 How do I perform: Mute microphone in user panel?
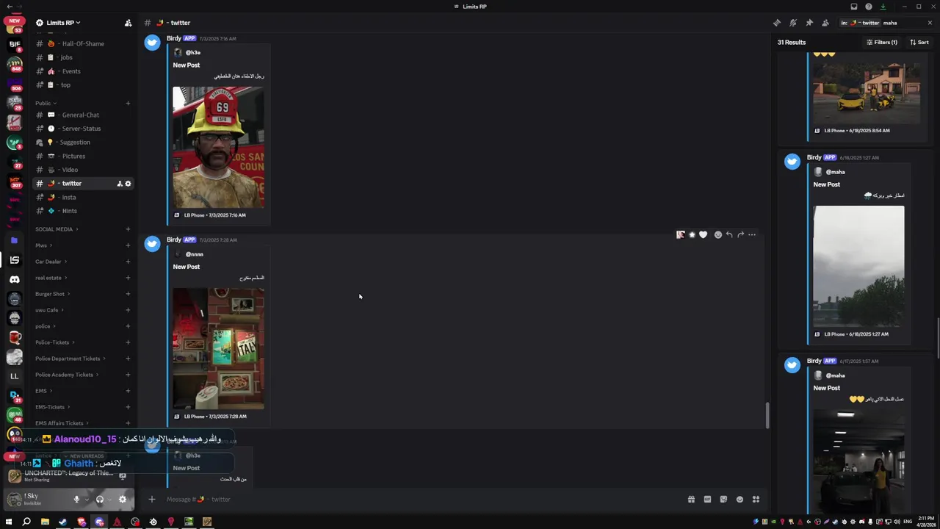(x=76, y=500)
